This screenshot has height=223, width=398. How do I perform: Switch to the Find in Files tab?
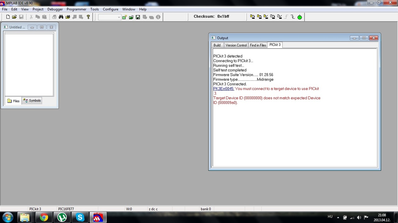click(x=258, y=45)
